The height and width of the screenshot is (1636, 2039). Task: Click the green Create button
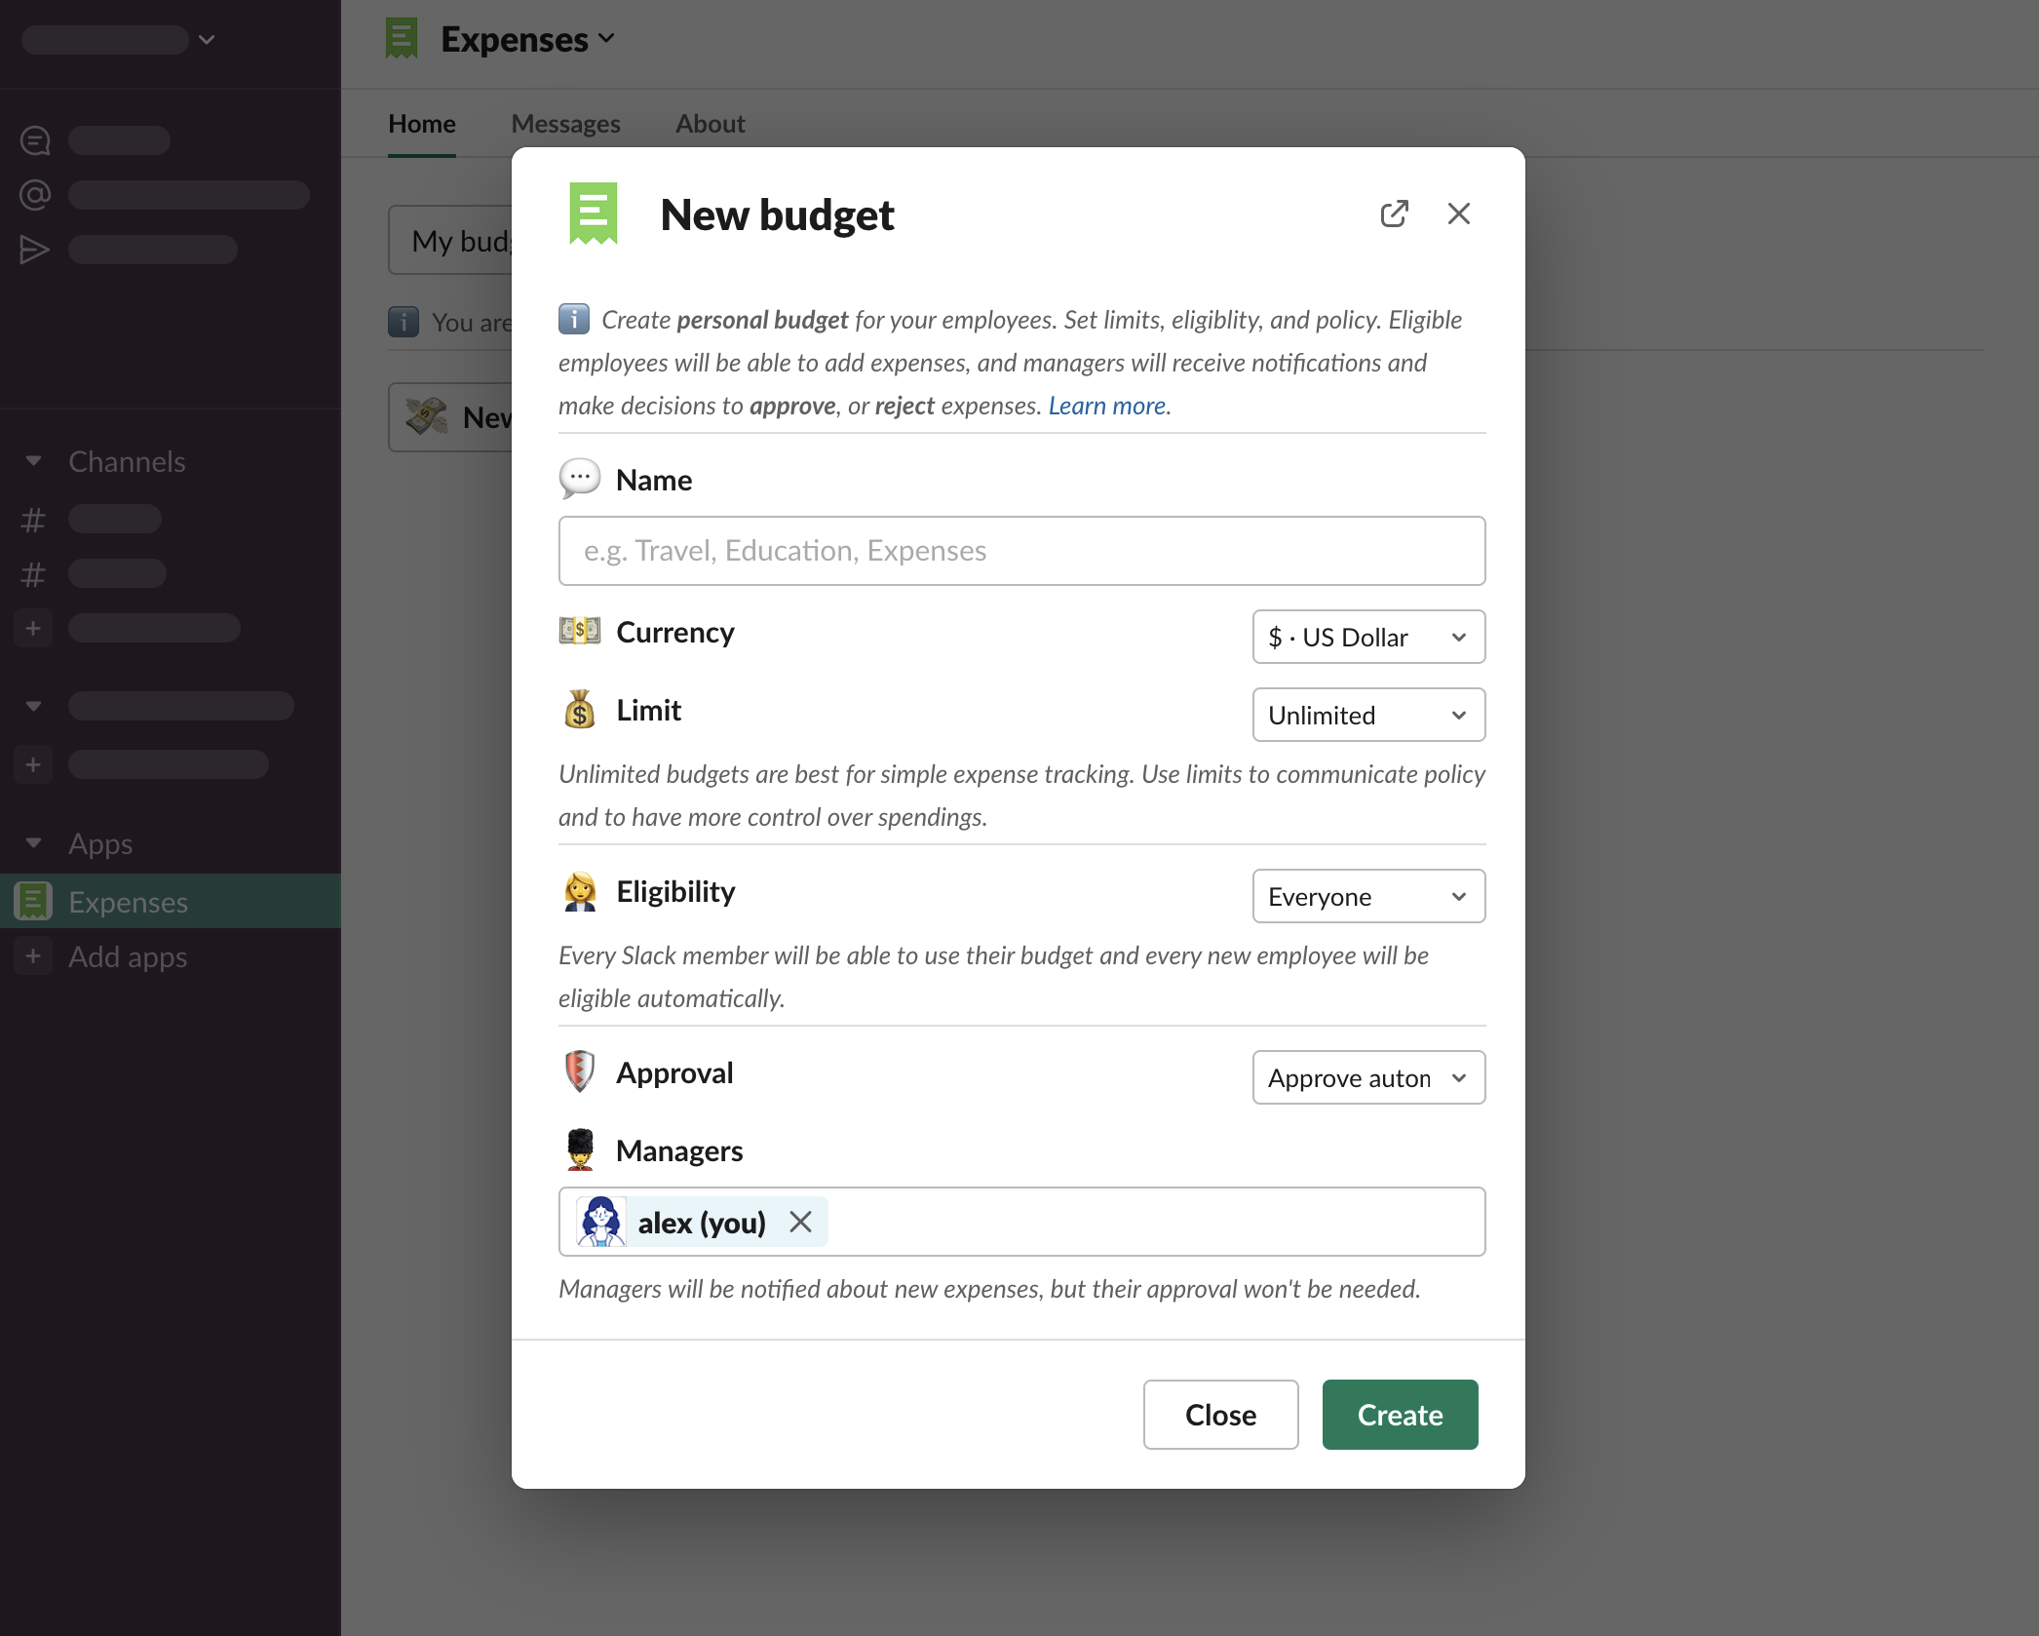point(1399,1415)
